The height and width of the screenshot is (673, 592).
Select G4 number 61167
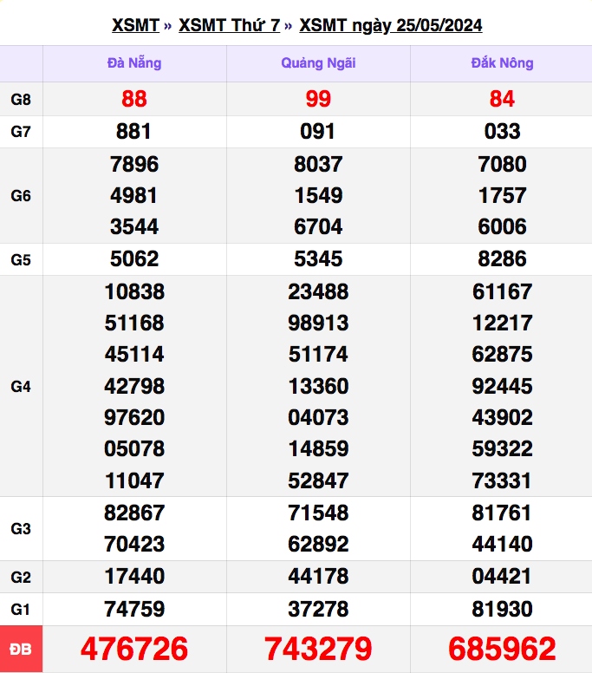point(503,292)
